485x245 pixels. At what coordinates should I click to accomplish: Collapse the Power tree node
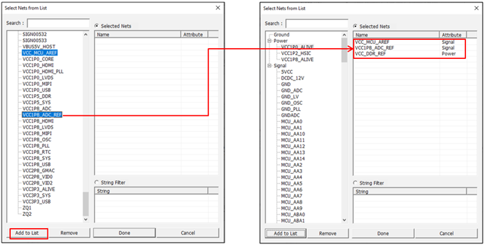tap(269, 41)
